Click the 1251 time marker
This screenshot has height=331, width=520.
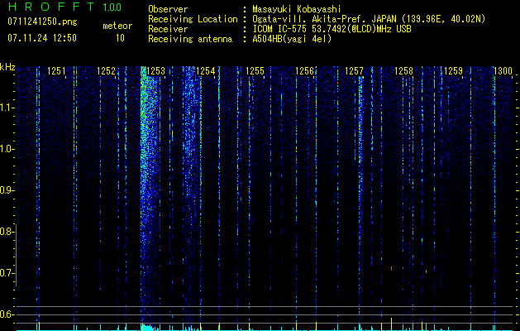(x=56, y=71)
